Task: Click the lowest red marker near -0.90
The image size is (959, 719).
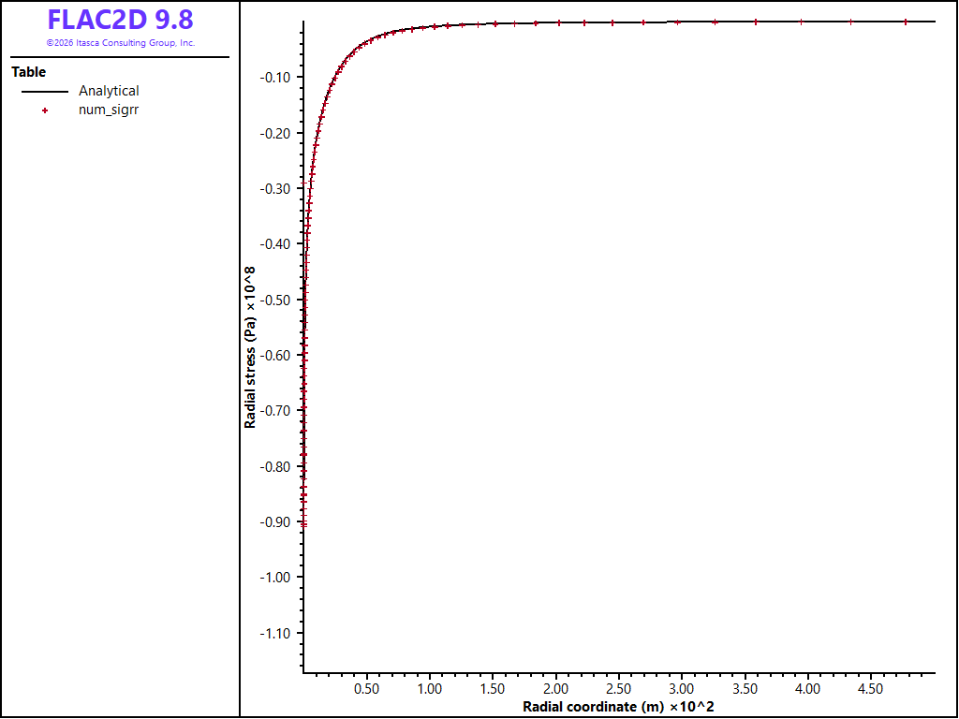Action: coord(304,524)
